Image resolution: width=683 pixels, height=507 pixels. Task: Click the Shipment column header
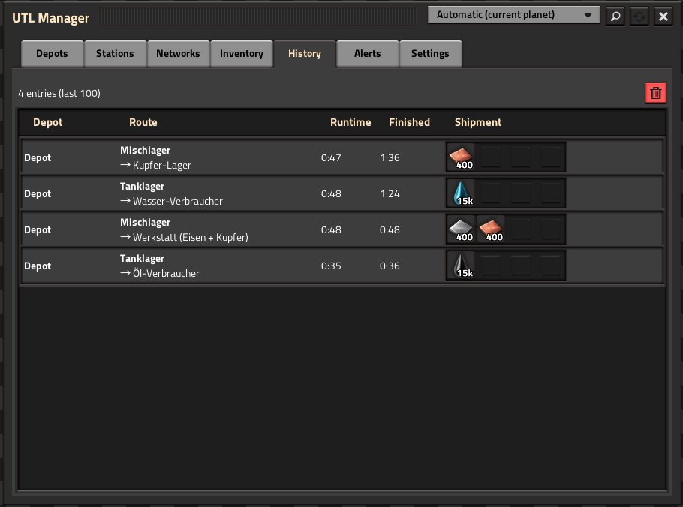click(478, 122)
